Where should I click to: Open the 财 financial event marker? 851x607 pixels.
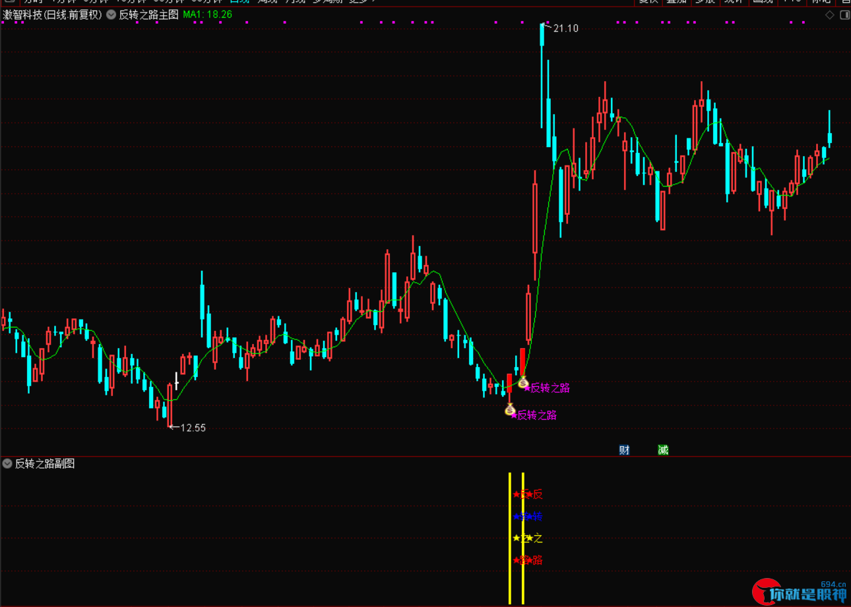(624, 449)
